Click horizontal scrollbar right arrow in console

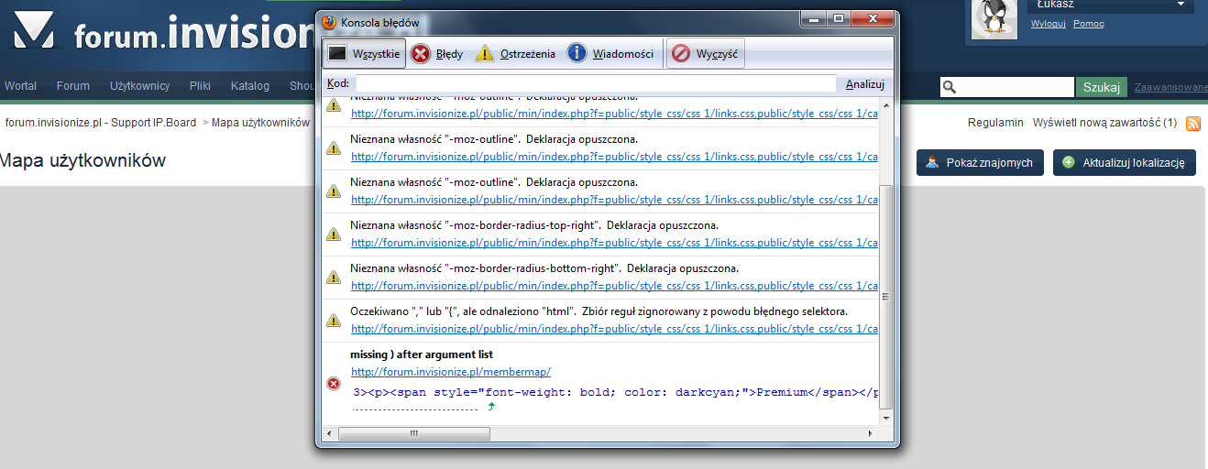[x=871, y=434]
